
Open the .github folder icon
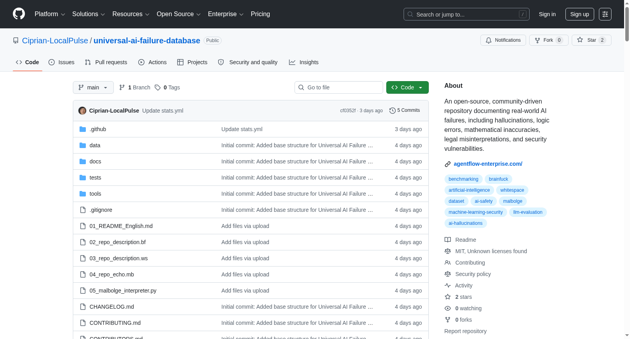(83, 129)
